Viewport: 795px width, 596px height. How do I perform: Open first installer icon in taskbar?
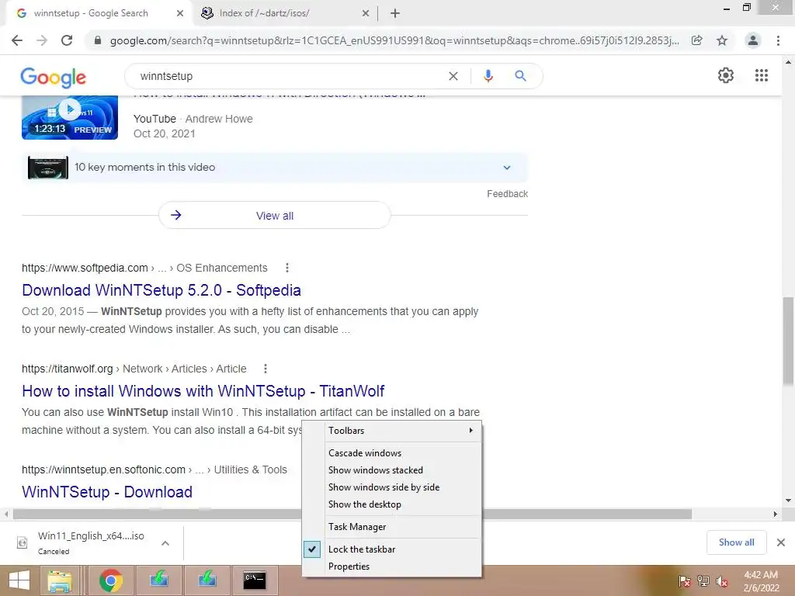point(159,580)
